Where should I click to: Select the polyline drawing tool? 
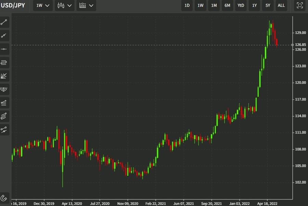click(4, 36)
